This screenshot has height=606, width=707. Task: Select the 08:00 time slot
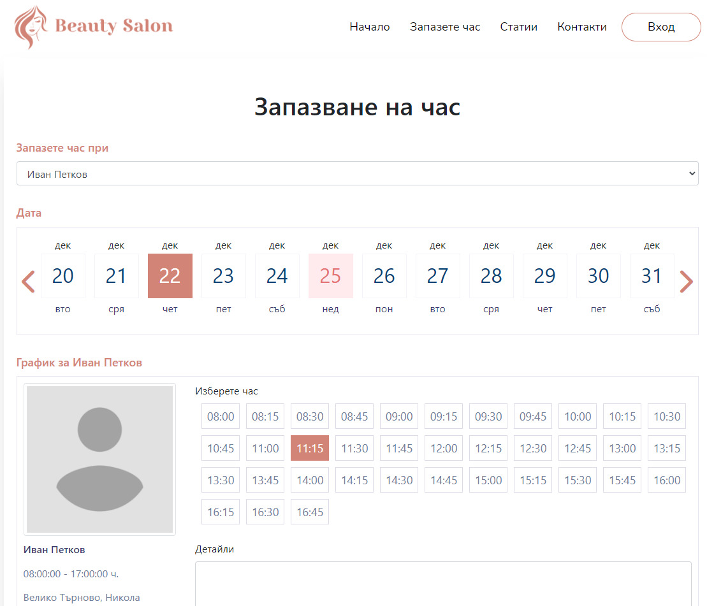[221, 417]
